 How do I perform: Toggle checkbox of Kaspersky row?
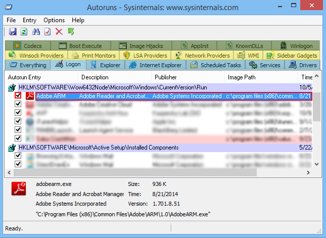(18, 113)
